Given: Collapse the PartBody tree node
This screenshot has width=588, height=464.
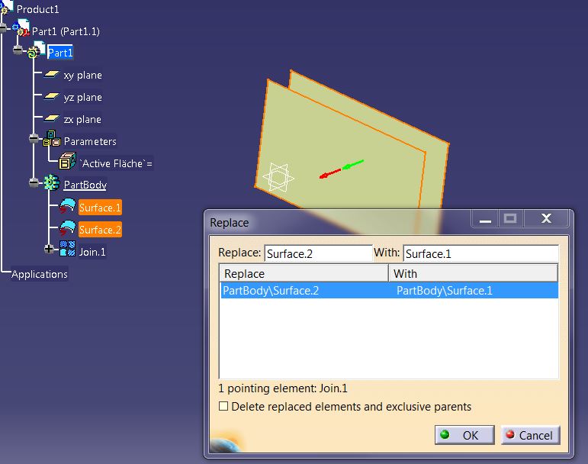Looking at the screenshot, I should pyautogui.click(x=34, y=182).
